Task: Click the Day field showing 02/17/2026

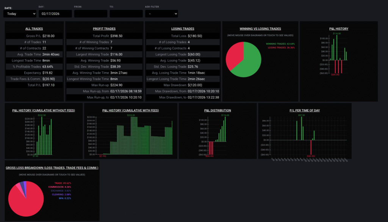Action: 55,14
